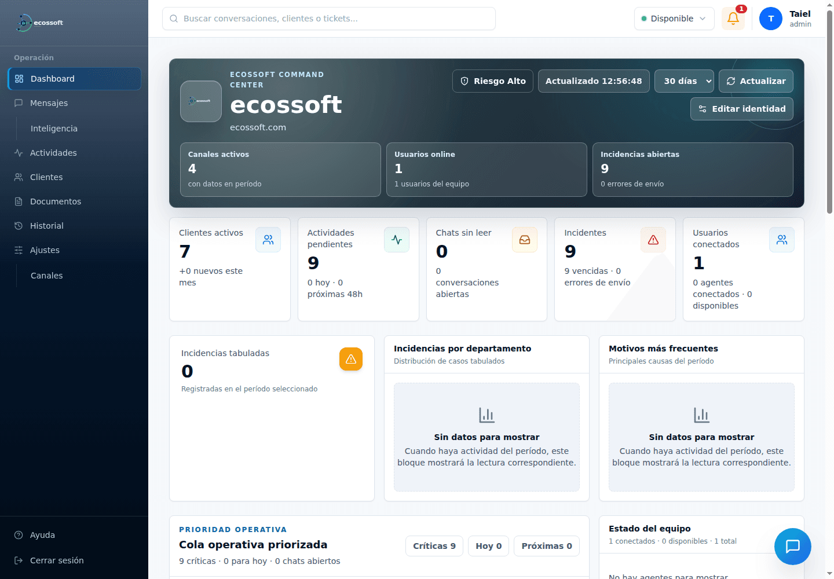
Task: Select Canales under Ajustes
Action: pyautogui.click(x=46, y=276)
